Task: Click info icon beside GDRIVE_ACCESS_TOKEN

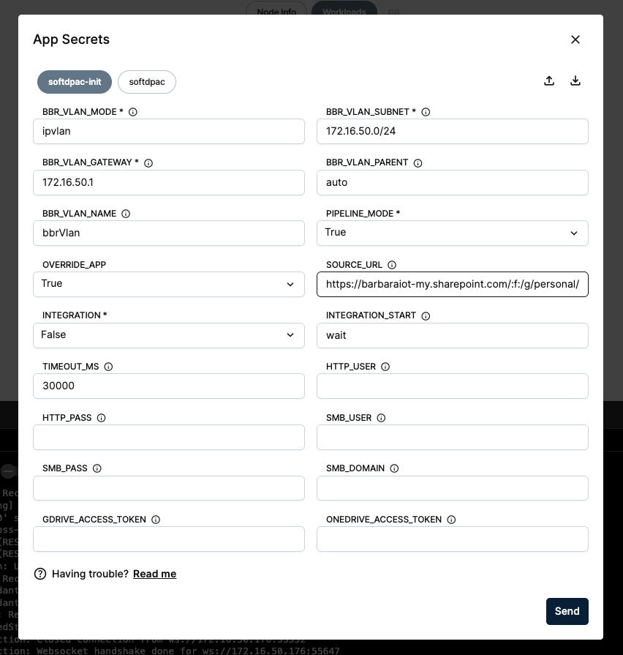Action: click(156, 520)
